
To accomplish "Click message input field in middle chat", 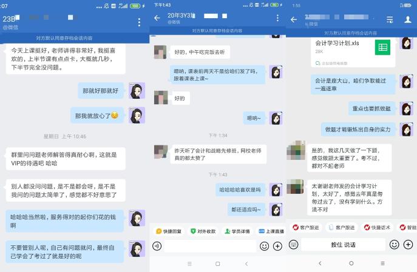I will pos(210,247).
